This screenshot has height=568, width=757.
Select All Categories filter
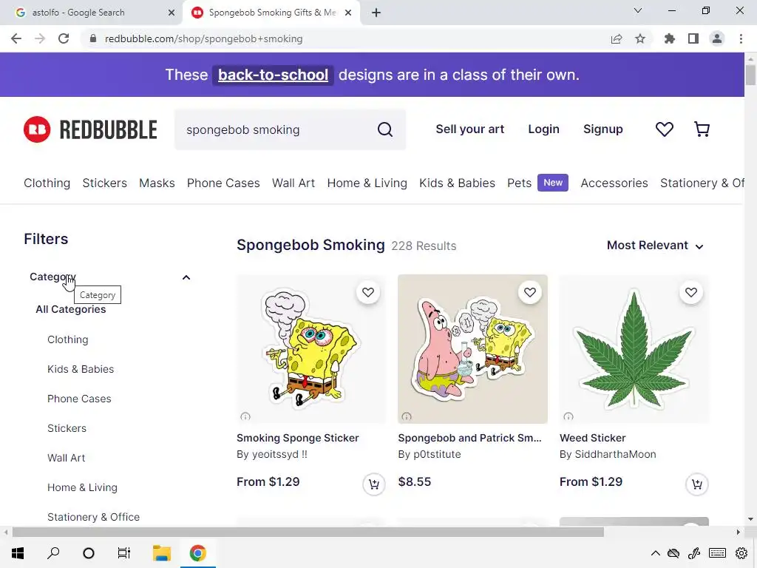70,310
